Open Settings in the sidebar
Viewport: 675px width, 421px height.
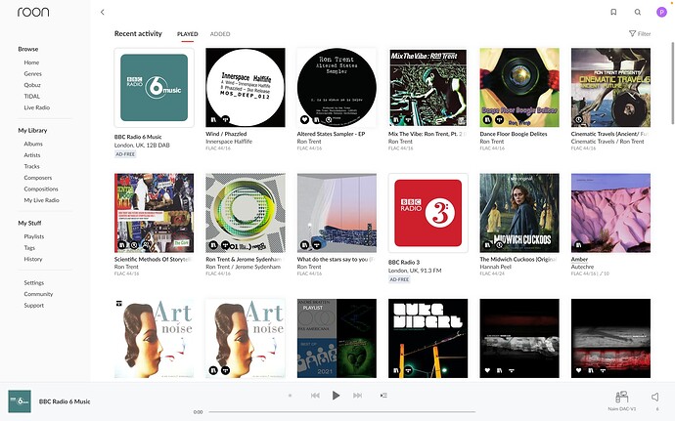point(34,282)
